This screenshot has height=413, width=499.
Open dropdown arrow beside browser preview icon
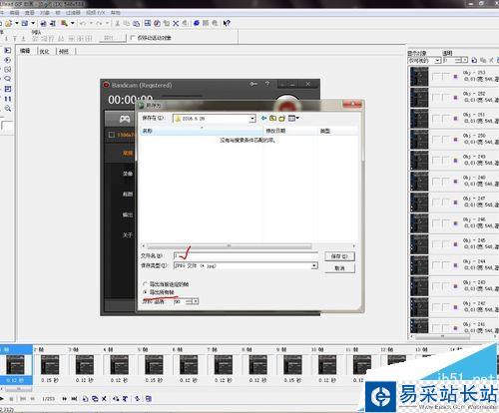pos(72,23)
